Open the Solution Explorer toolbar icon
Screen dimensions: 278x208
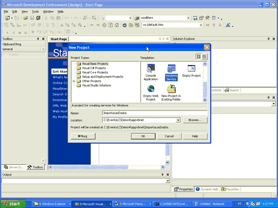[x=195, y=18]
